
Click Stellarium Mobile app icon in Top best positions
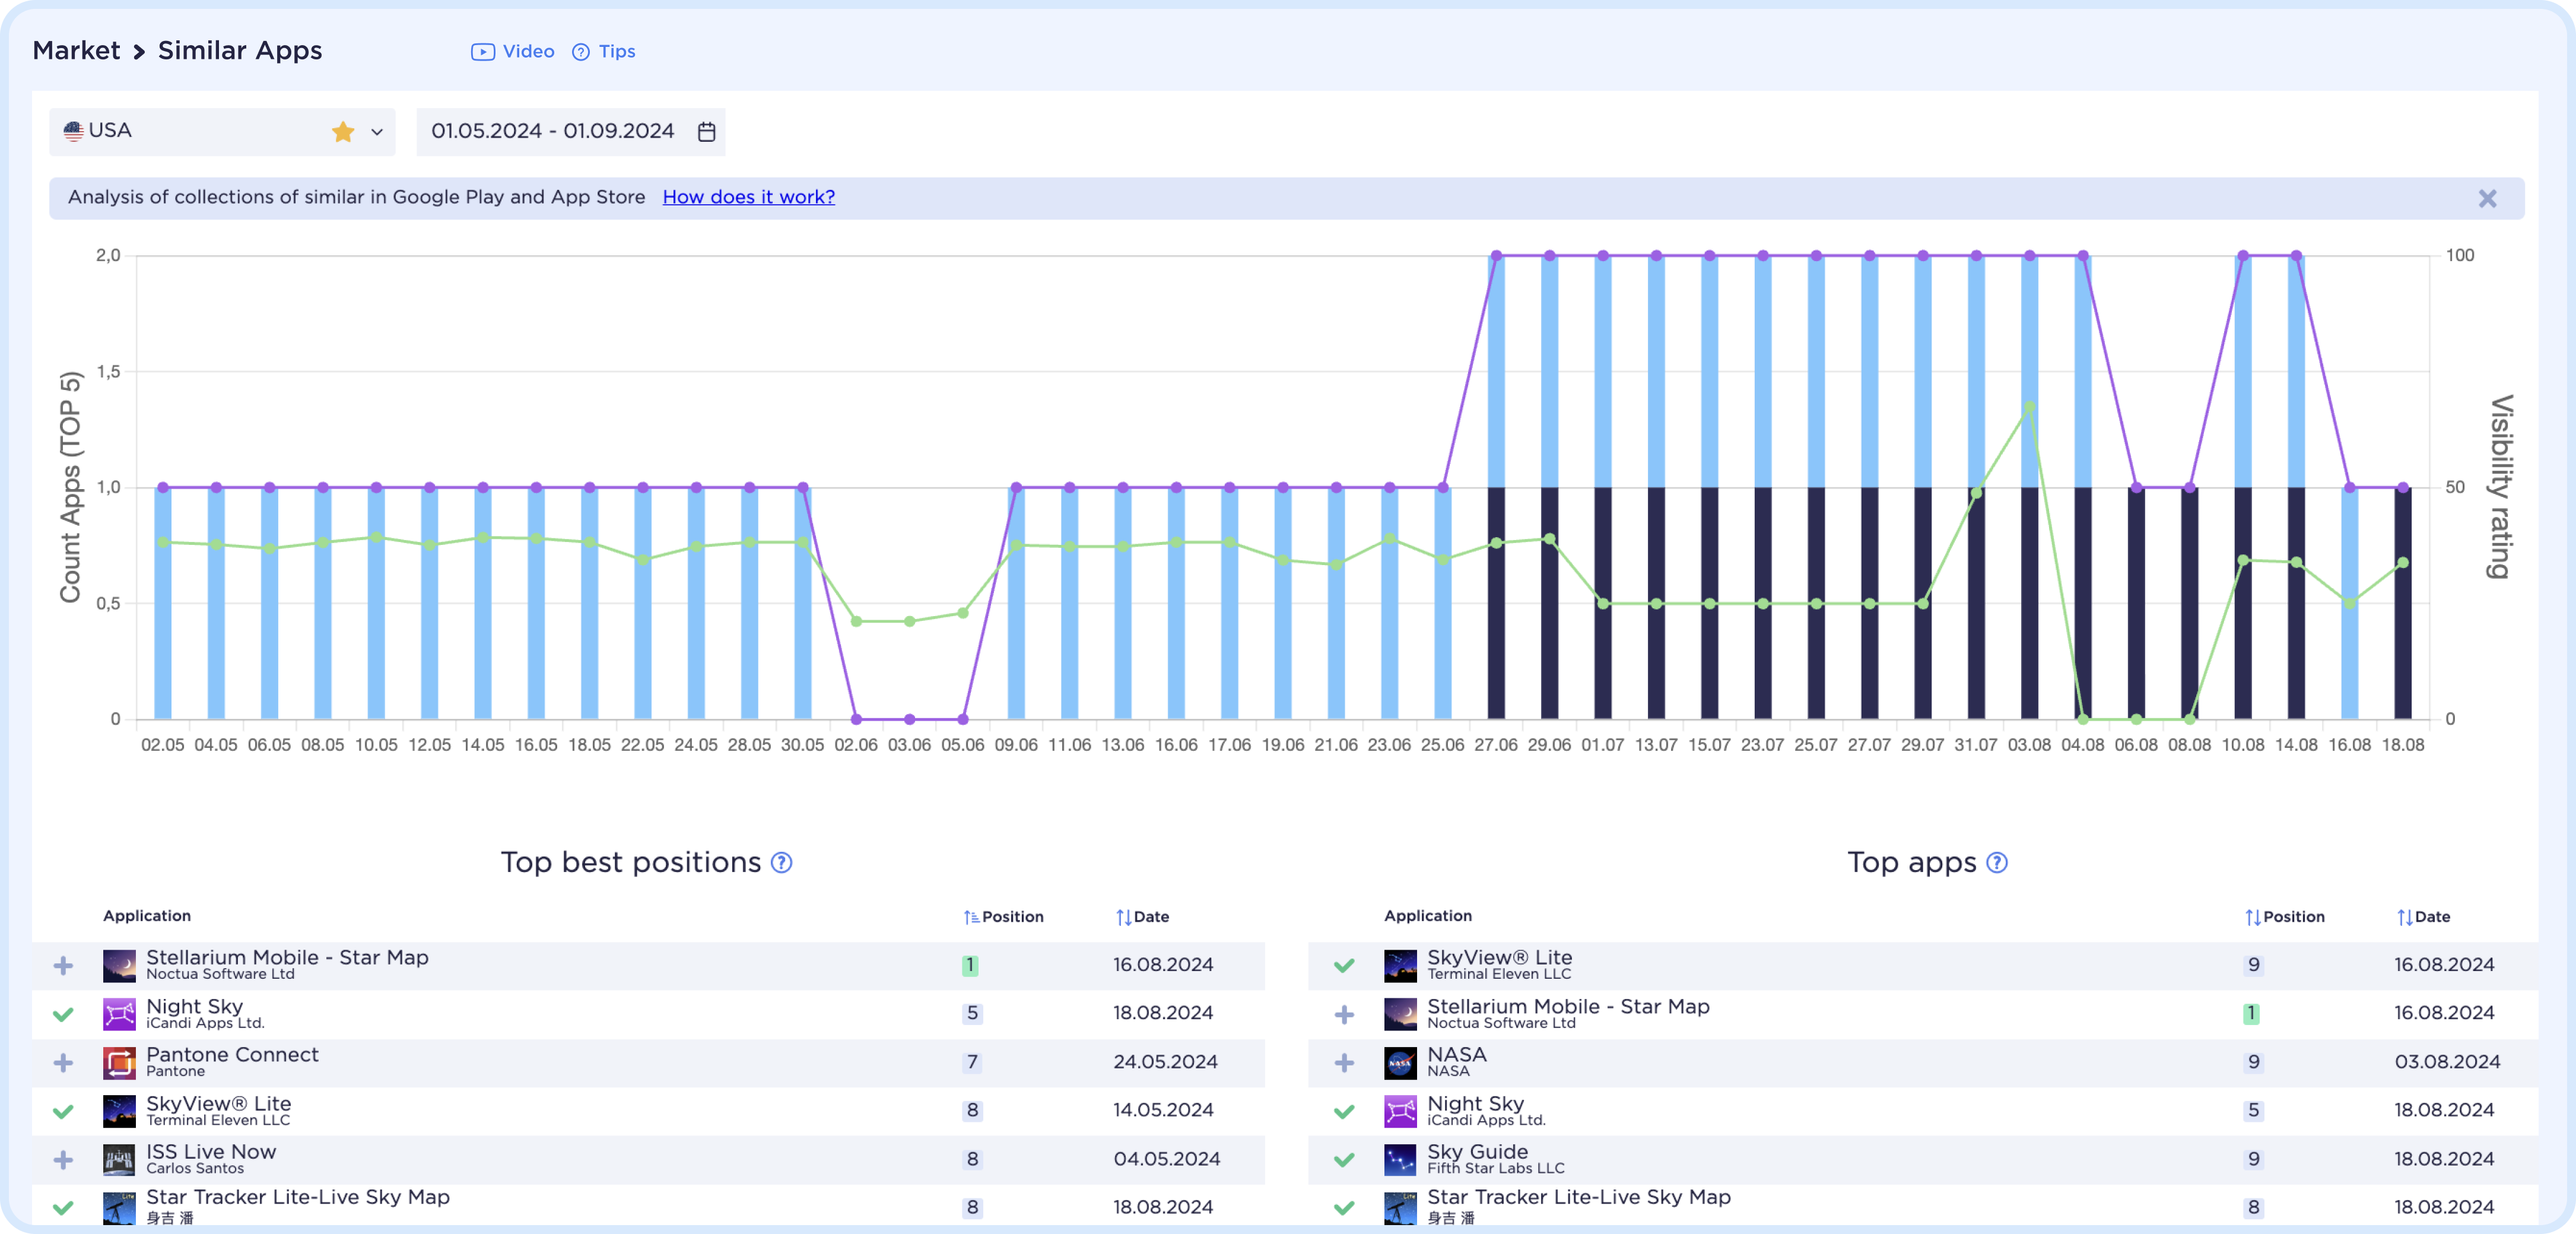pyautogui.click(x=119, y=965)
